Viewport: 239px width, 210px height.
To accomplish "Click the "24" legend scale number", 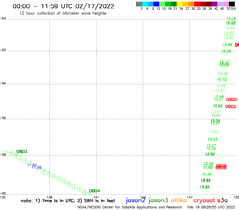I will click(181, 8).
